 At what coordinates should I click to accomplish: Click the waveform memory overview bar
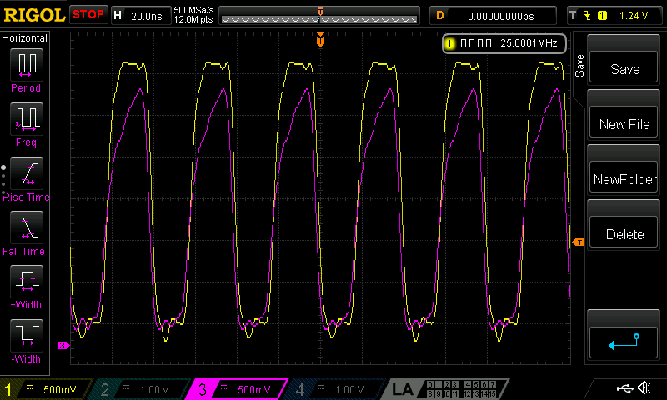(x=319, y=16)
